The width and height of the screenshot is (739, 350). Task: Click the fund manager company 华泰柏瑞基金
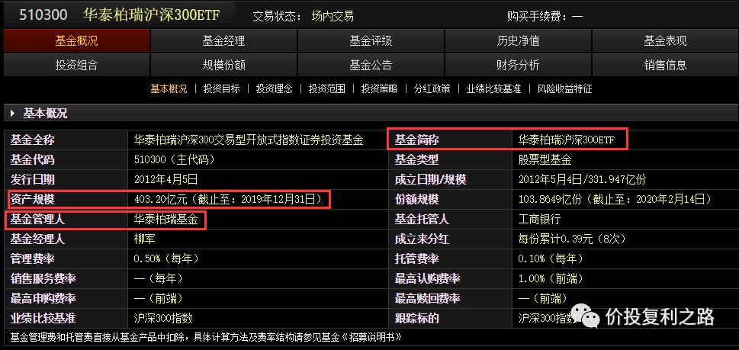pos(165,219)
